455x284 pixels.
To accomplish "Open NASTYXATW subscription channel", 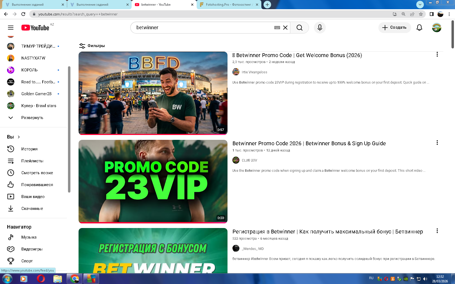I will pos(34,58).
